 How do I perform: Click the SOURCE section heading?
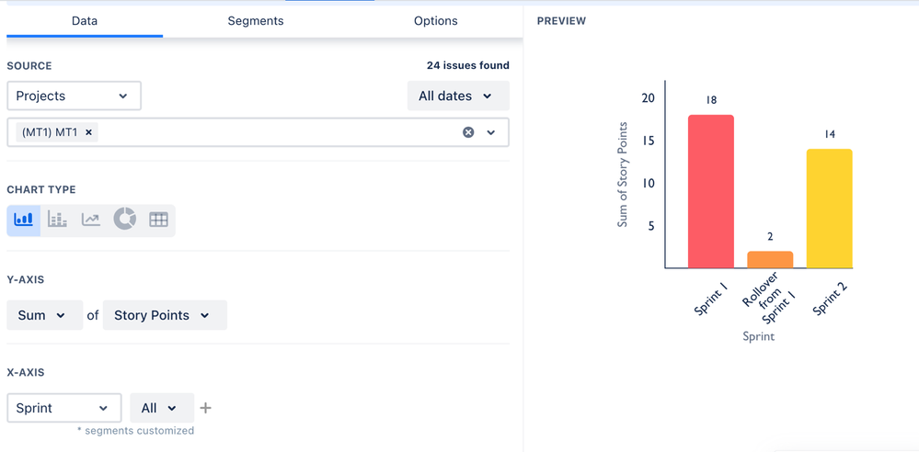[x=29, y=65]
